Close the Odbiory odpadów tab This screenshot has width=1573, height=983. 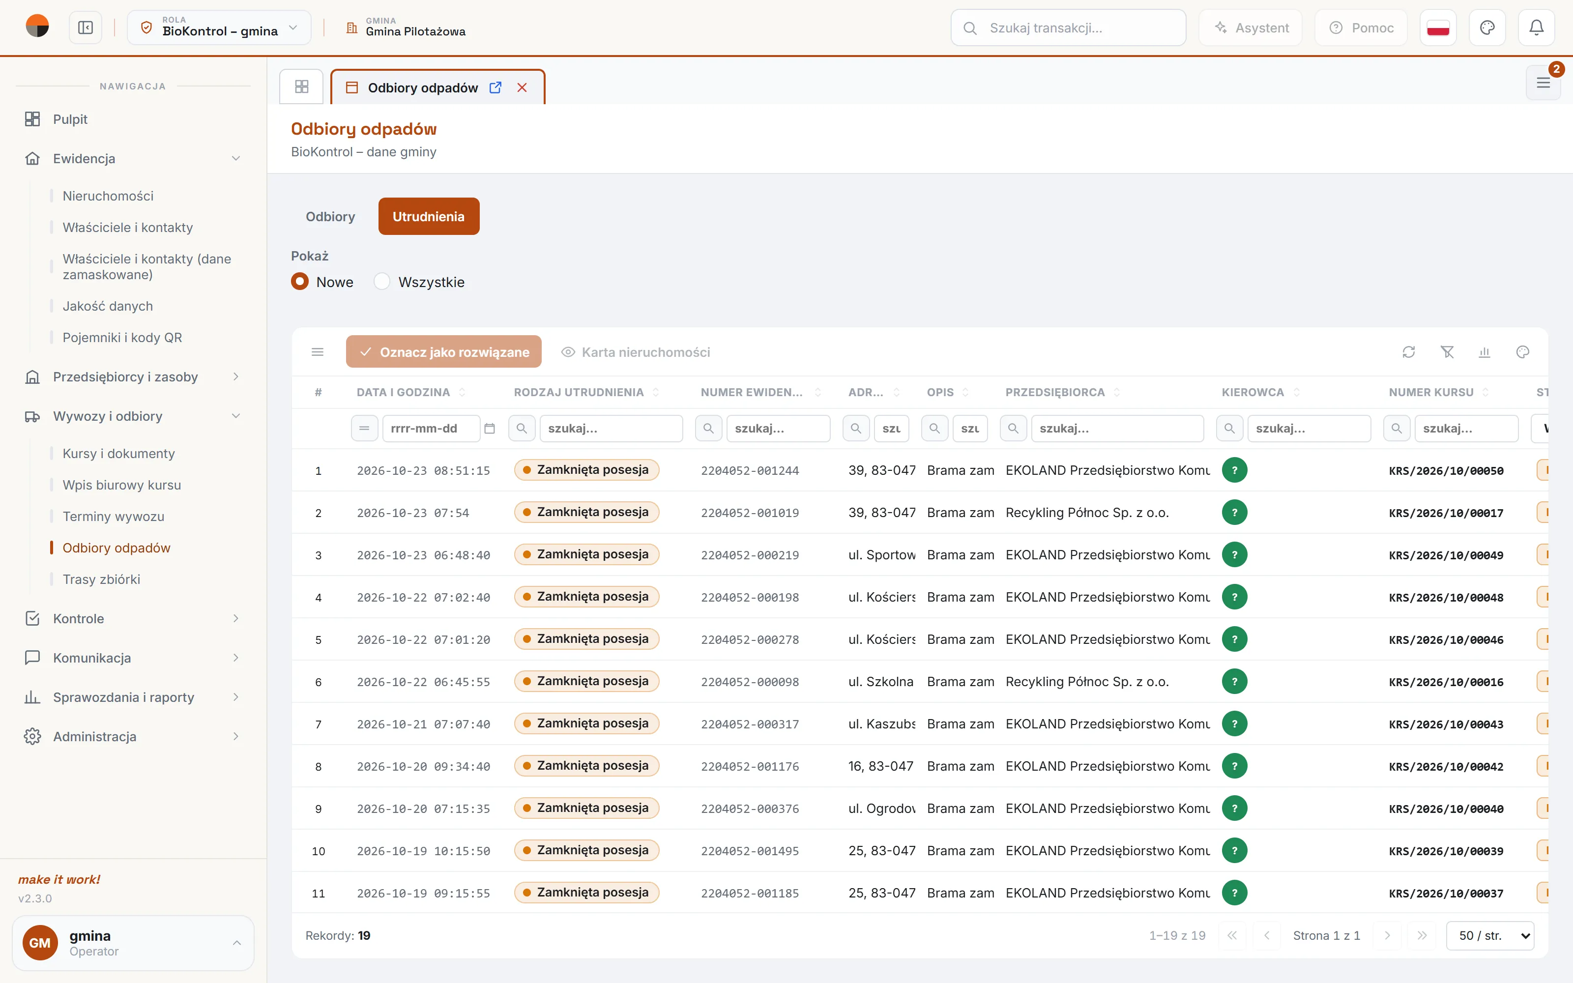point(522,87)
